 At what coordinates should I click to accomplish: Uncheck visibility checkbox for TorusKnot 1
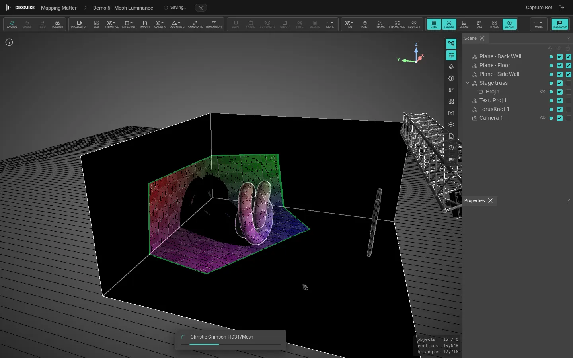coord(560,109)
